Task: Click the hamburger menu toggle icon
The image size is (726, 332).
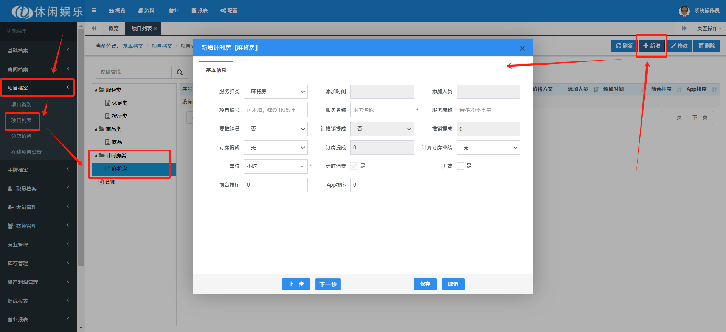Action: (94, 11)
